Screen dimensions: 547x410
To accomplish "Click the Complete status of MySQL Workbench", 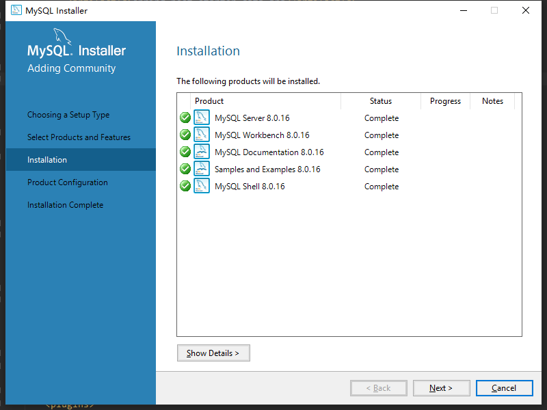I will coord(382,135).
